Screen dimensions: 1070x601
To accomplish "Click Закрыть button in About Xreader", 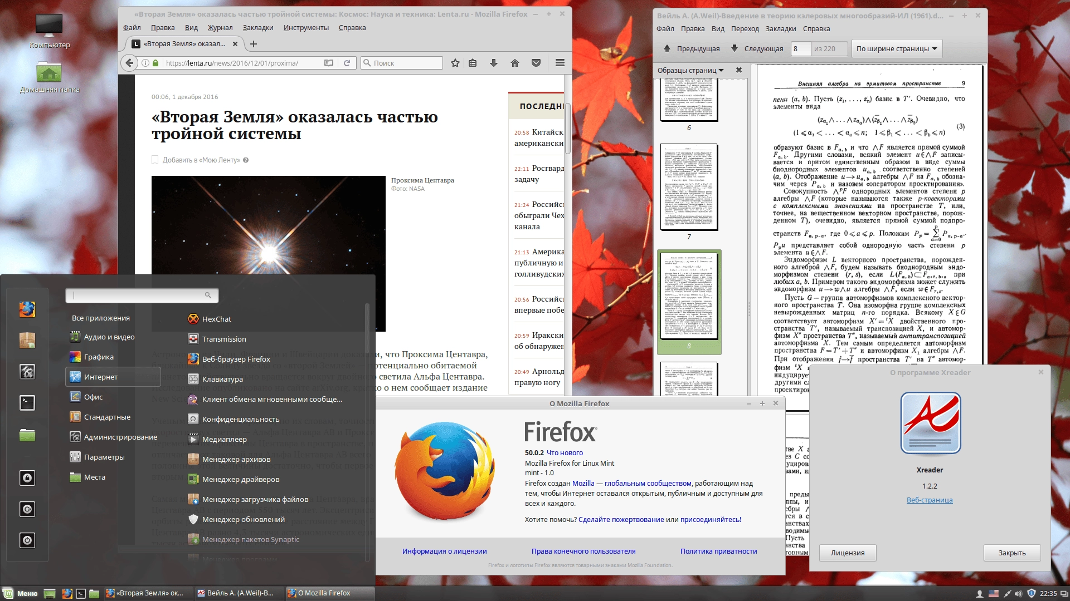I will [1012, 553].
